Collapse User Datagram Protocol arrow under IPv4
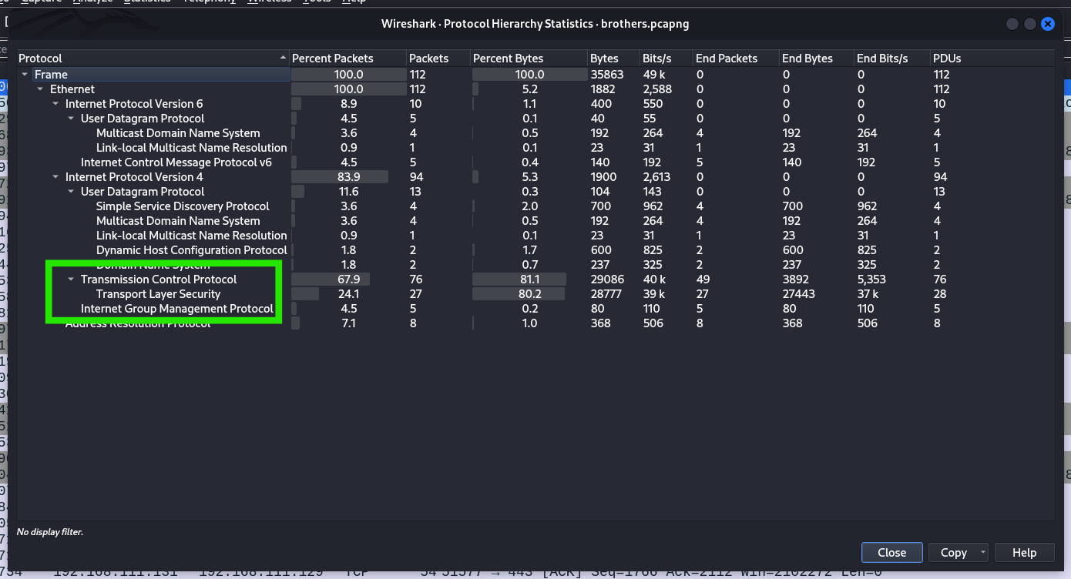The image size is (1071, 579). tap(71, 192)
